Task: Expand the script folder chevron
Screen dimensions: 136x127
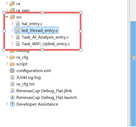Action: pyautogui.click(x=7, y=64)
